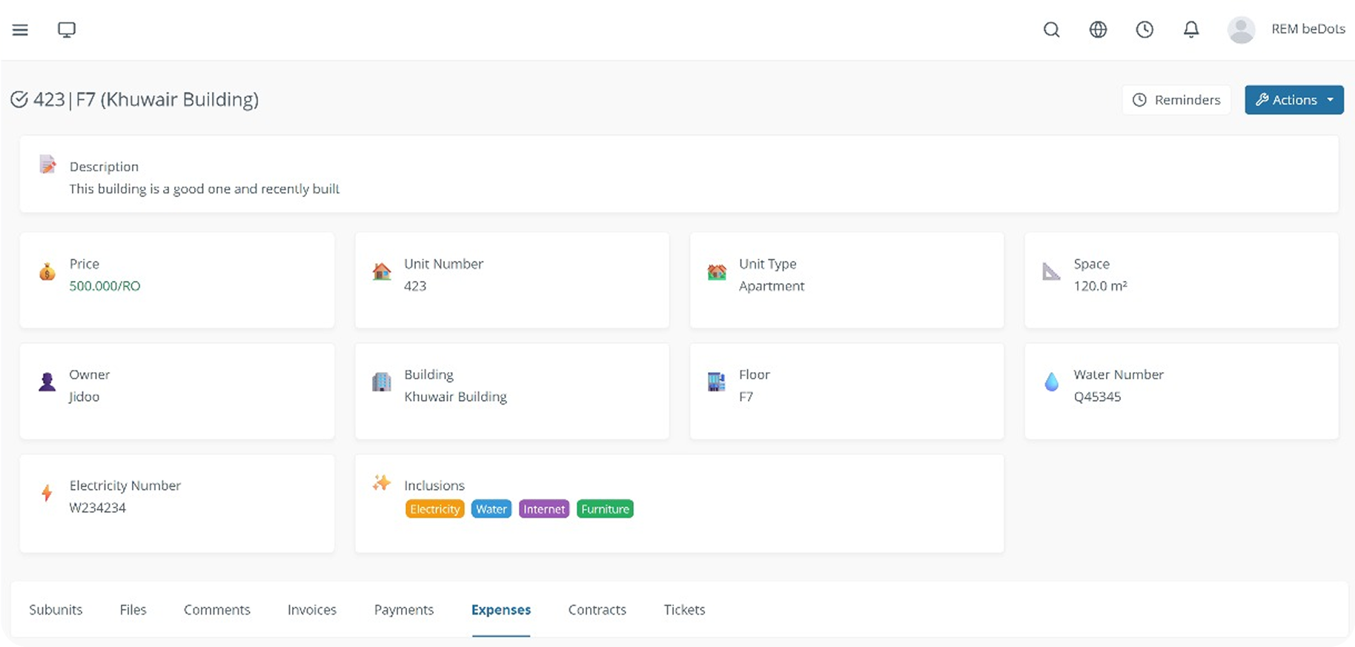
Task: Click the orange Electricity inclusion tag
Action: coord(434,509)
